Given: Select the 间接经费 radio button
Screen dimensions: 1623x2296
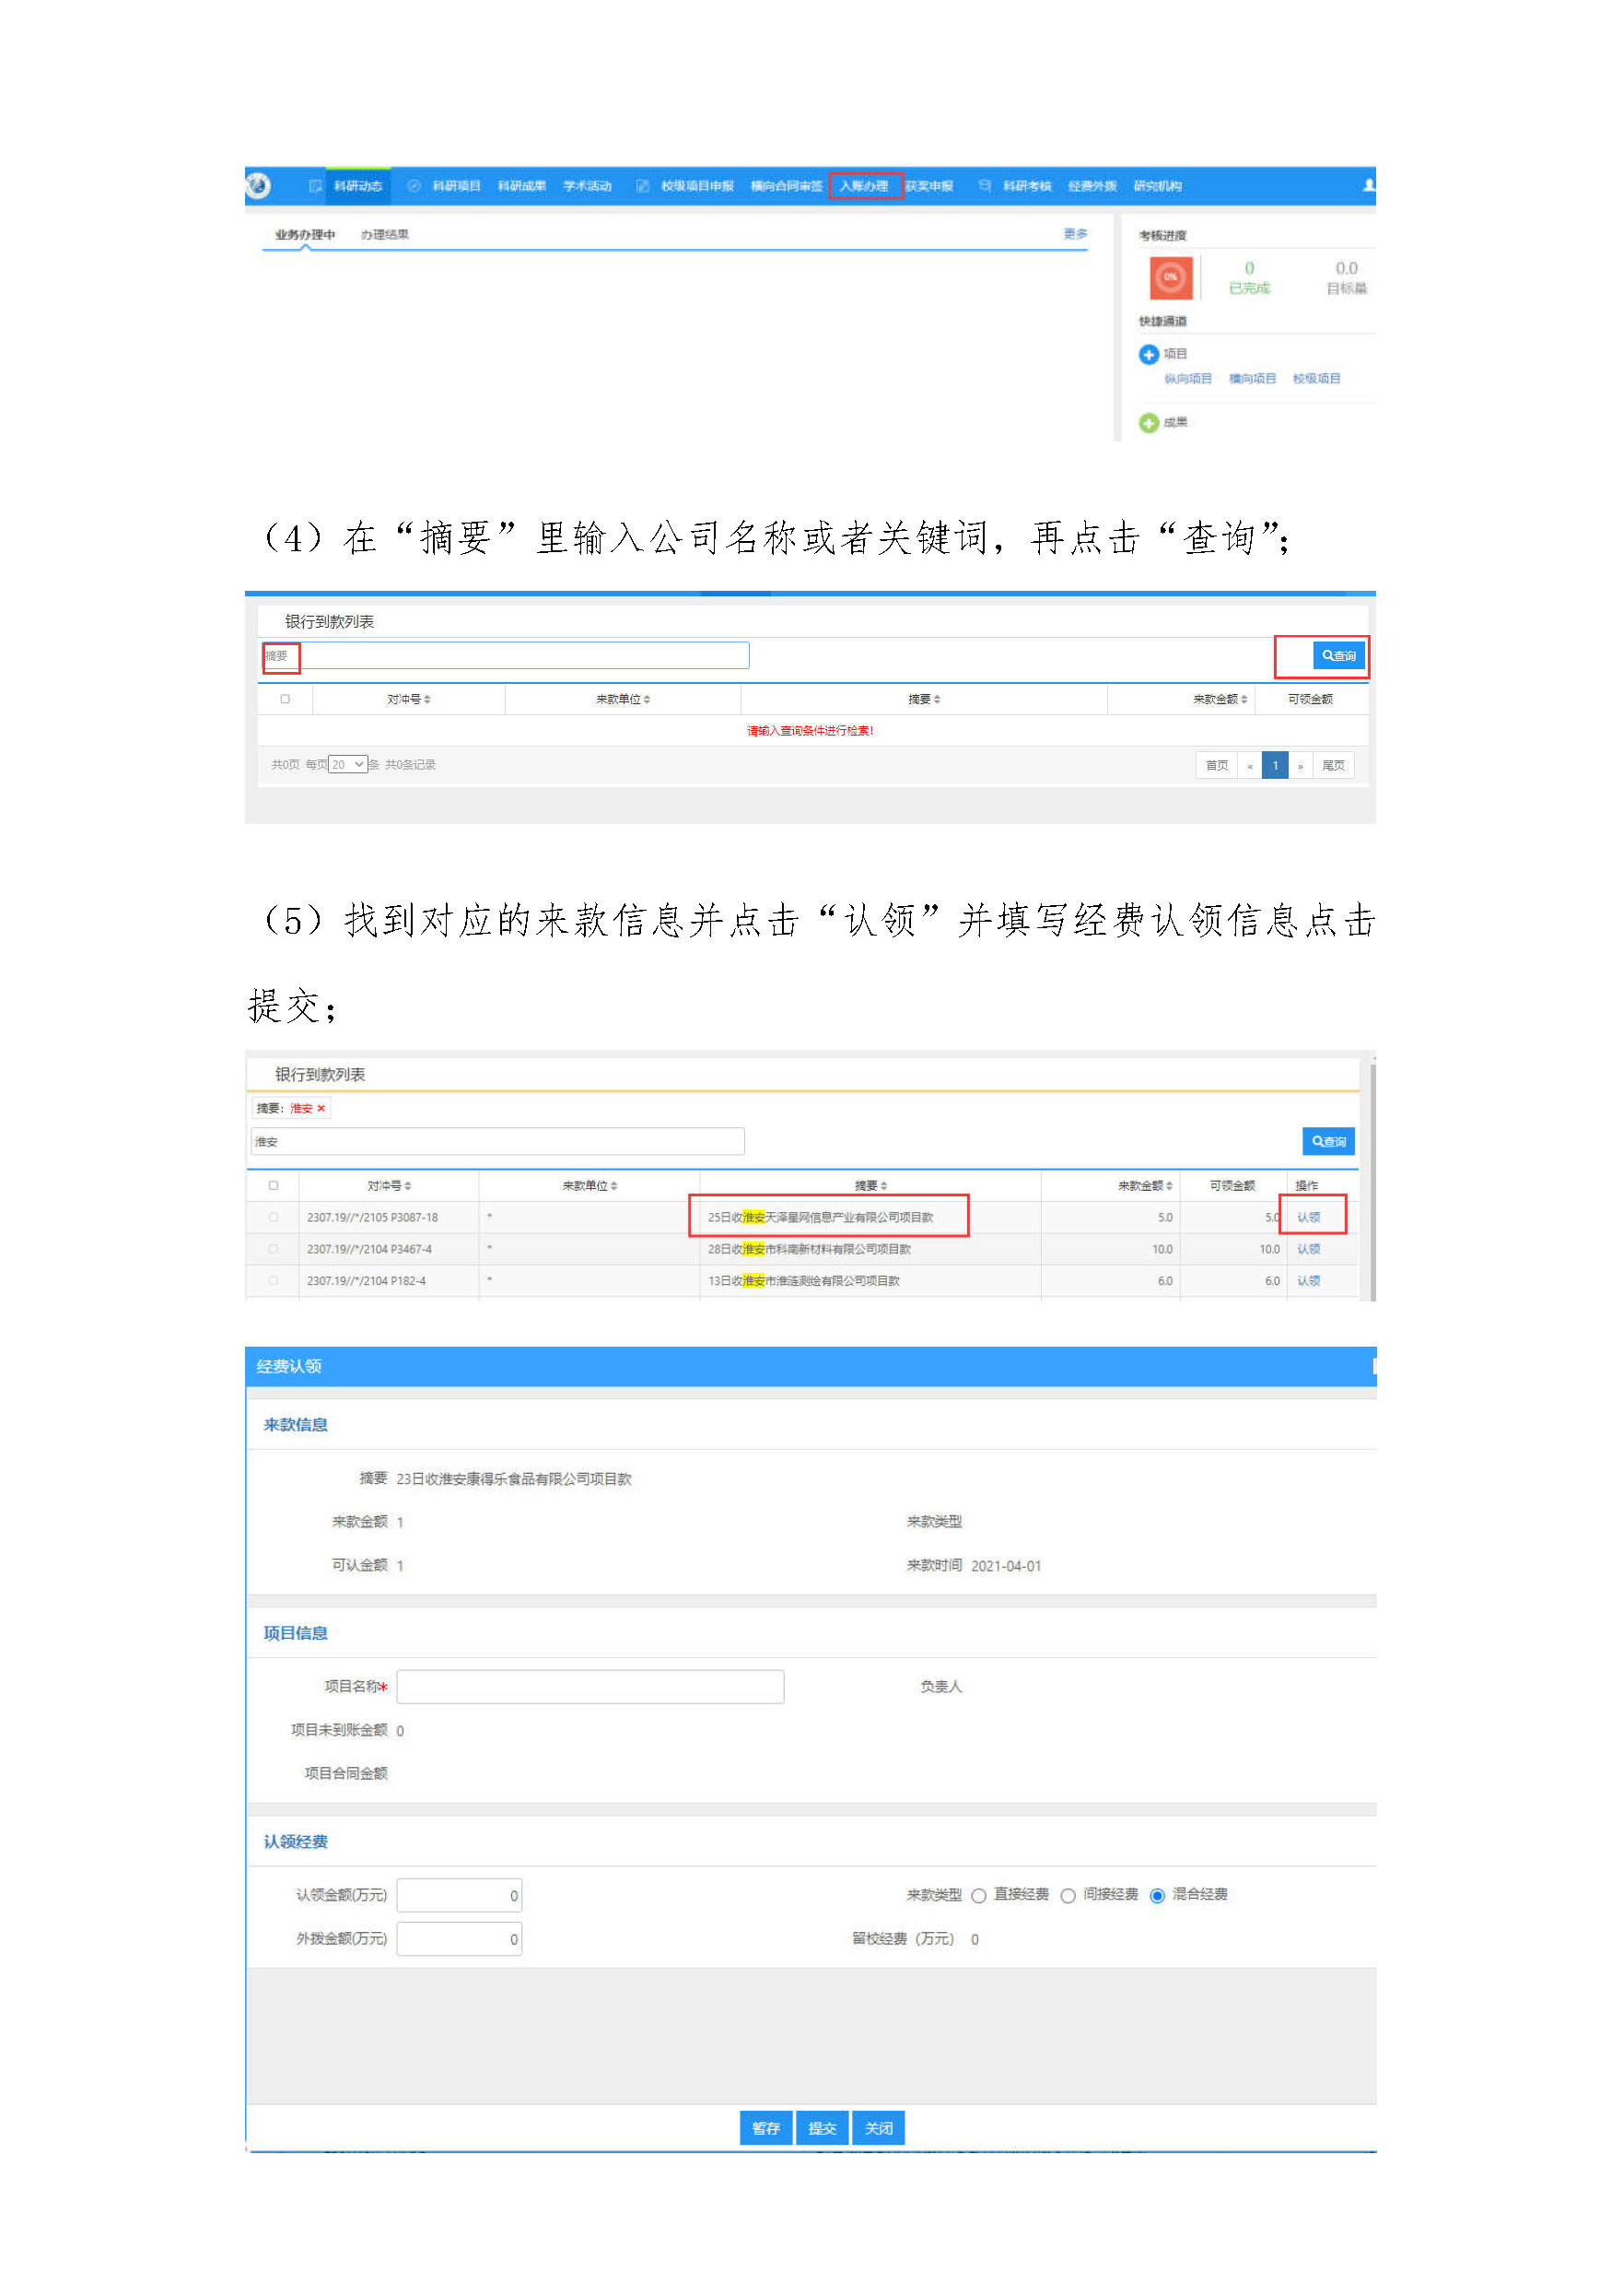Looking at the screenshot, I should click(1068, 1896).
